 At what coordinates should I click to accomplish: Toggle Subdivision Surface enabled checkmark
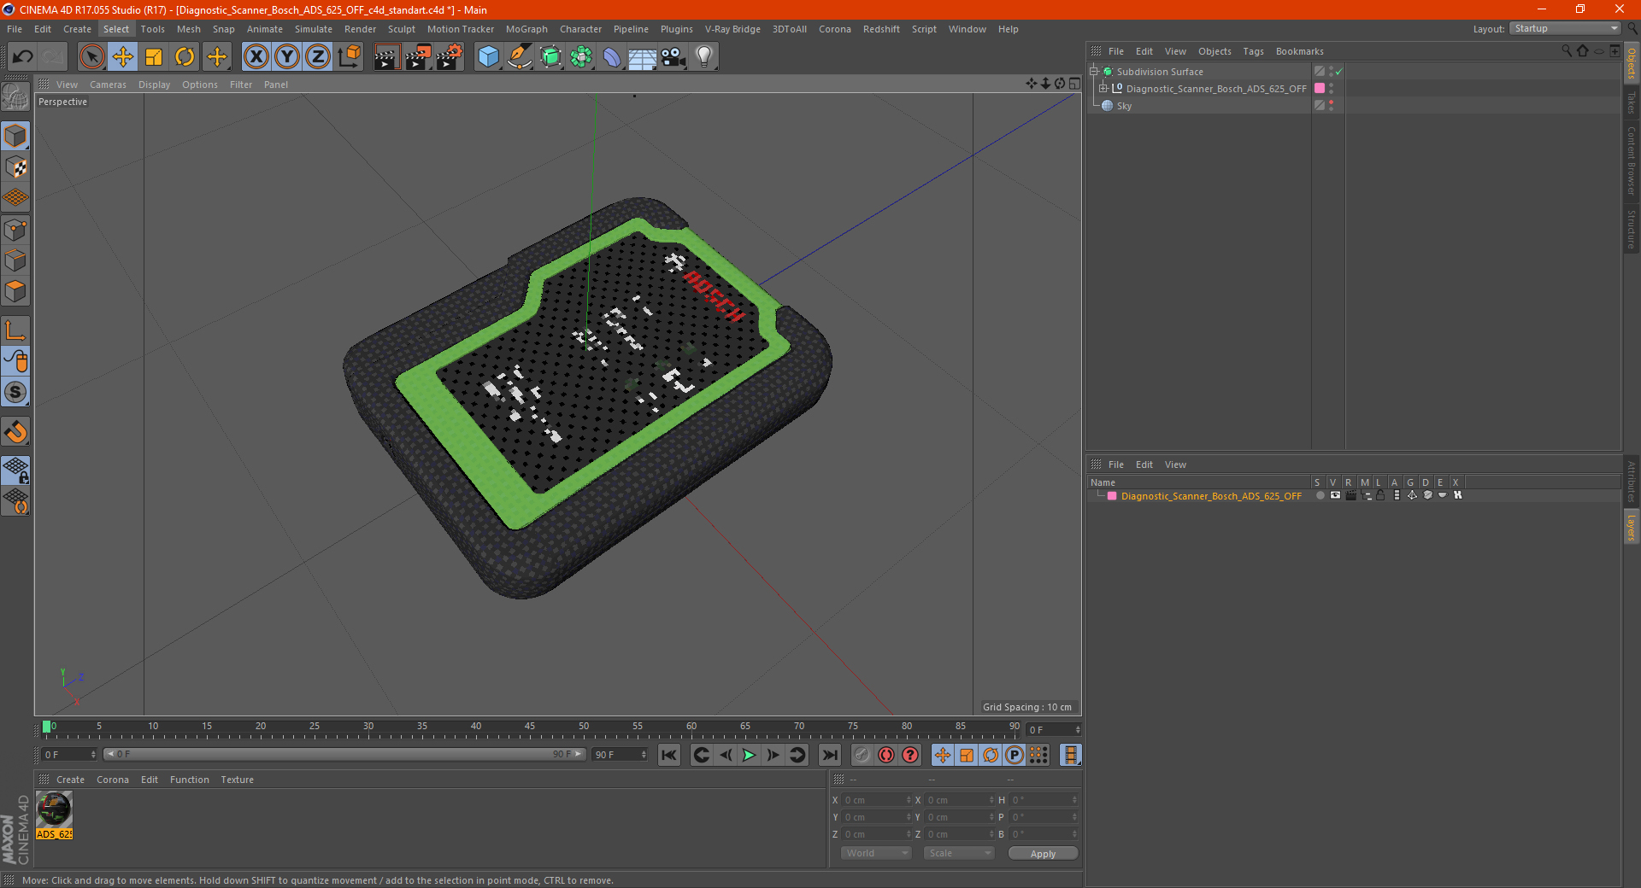coord(1339,72)
